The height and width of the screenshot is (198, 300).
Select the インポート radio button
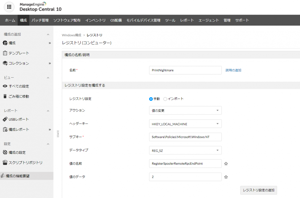pos(165,99)
